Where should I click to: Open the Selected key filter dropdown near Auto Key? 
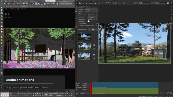pyautogui.click(x=58, y=93)
